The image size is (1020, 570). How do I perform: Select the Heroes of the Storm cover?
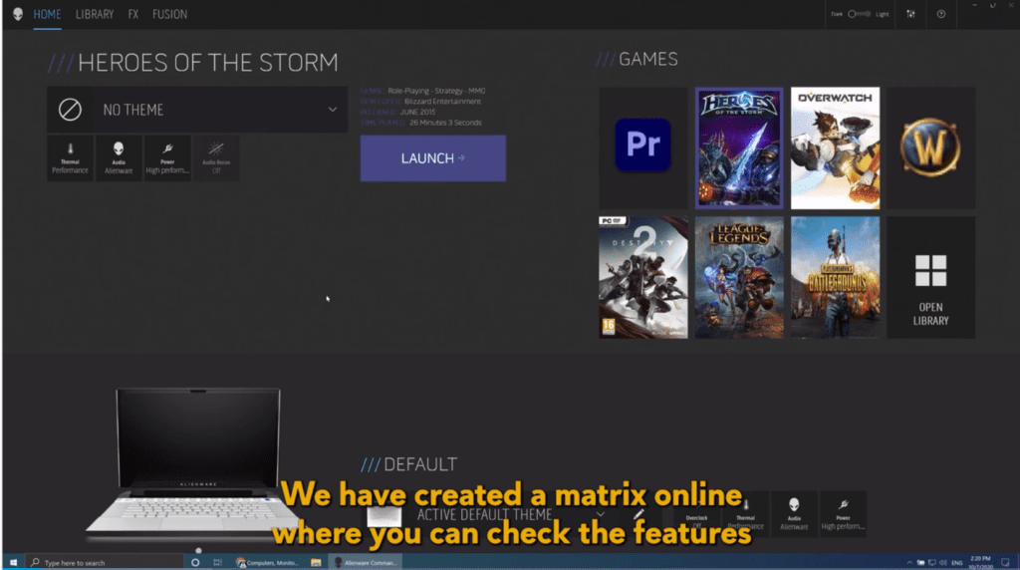pyautogui.click(x=739, y=147)
